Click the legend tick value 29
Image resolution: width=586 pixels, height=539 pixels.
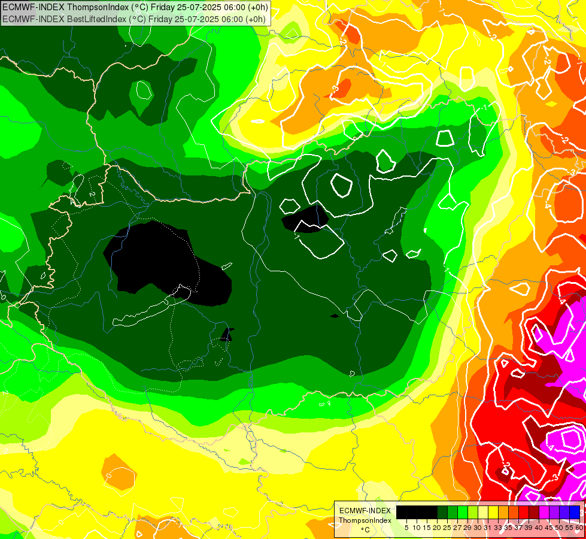(468, 528)
